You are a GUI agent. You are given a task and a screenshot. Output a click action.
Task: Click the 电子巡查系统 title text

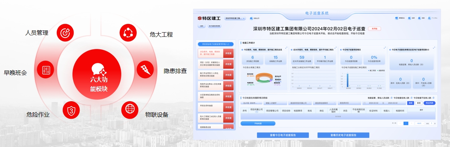[317, 13]
